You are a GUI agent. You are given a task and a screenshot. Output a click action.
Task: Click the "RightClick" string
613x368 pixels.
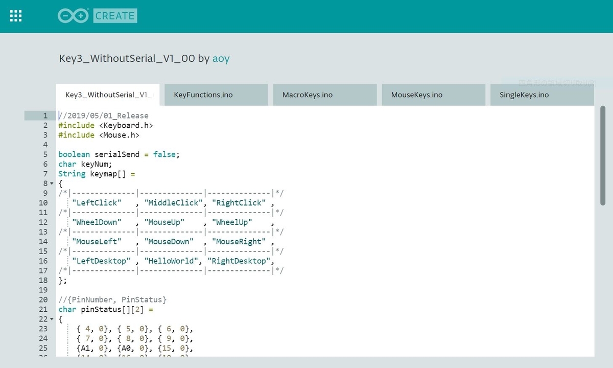(x=239, y=203)
